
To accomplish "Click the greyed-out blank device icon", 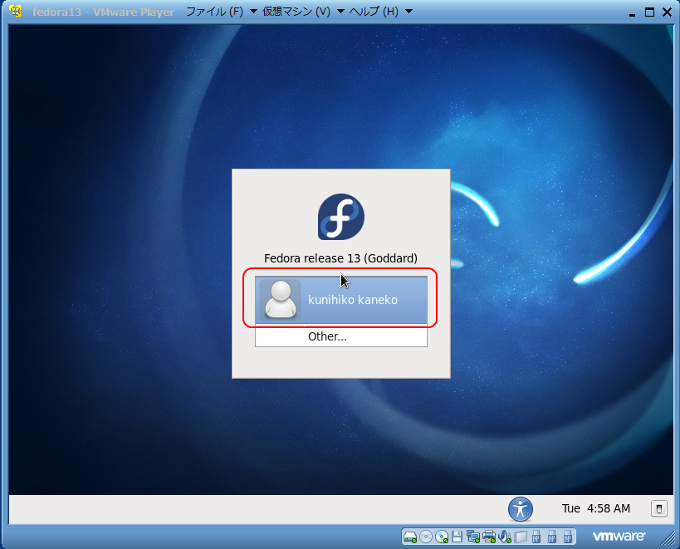I will (x=521, y=537).
